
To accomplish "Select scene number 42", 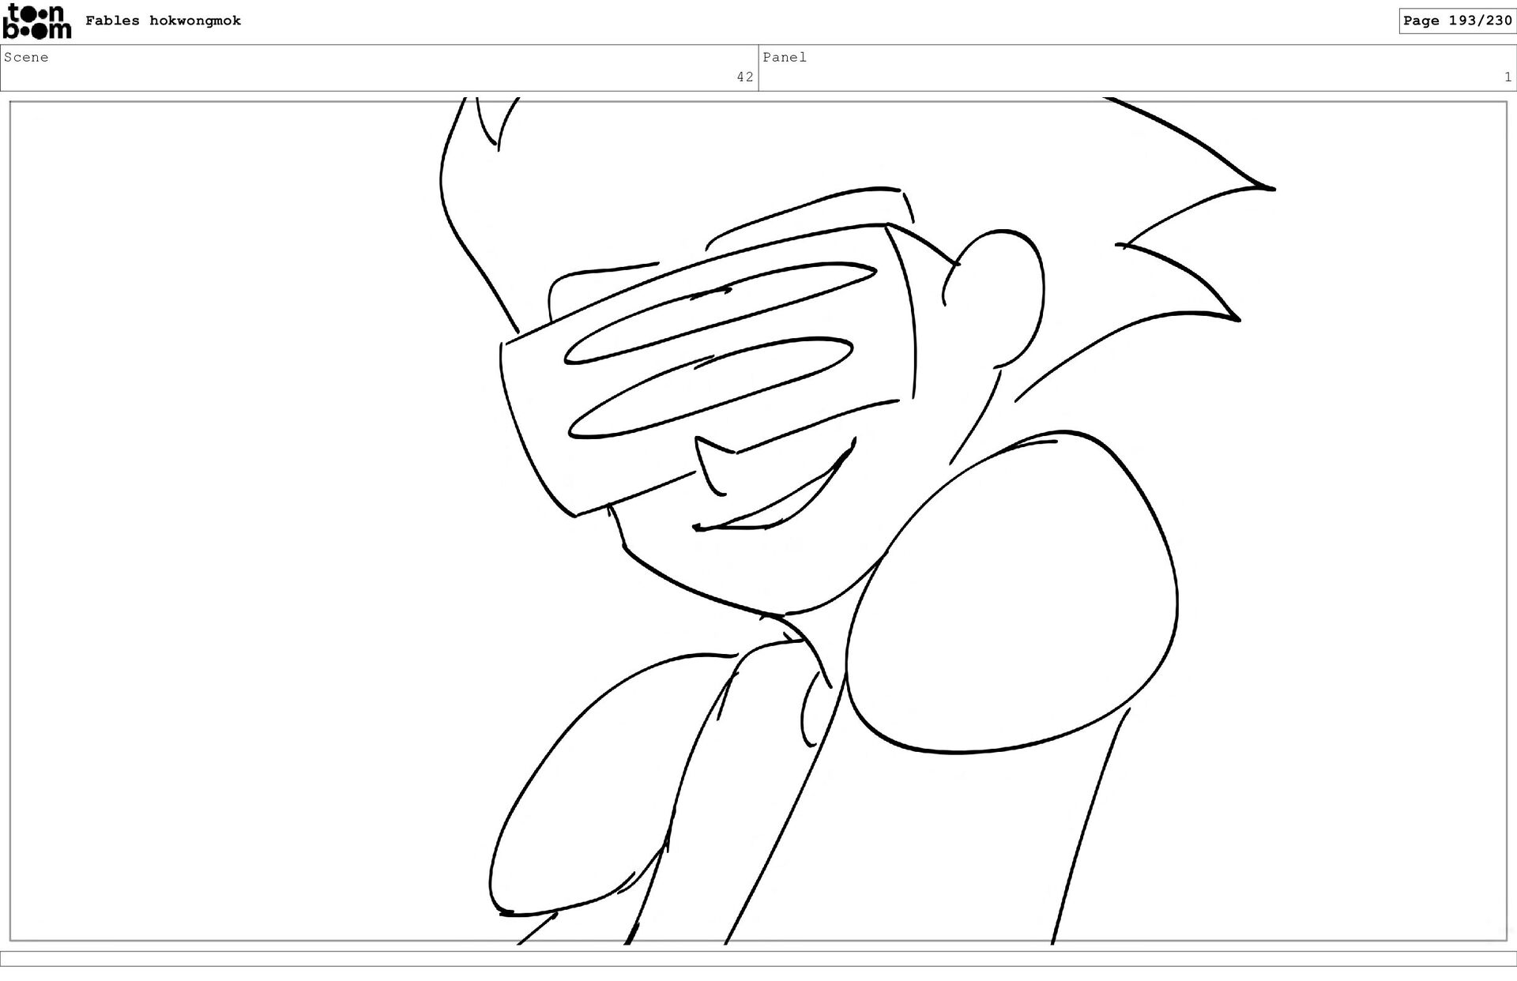I will coord(744,77).
